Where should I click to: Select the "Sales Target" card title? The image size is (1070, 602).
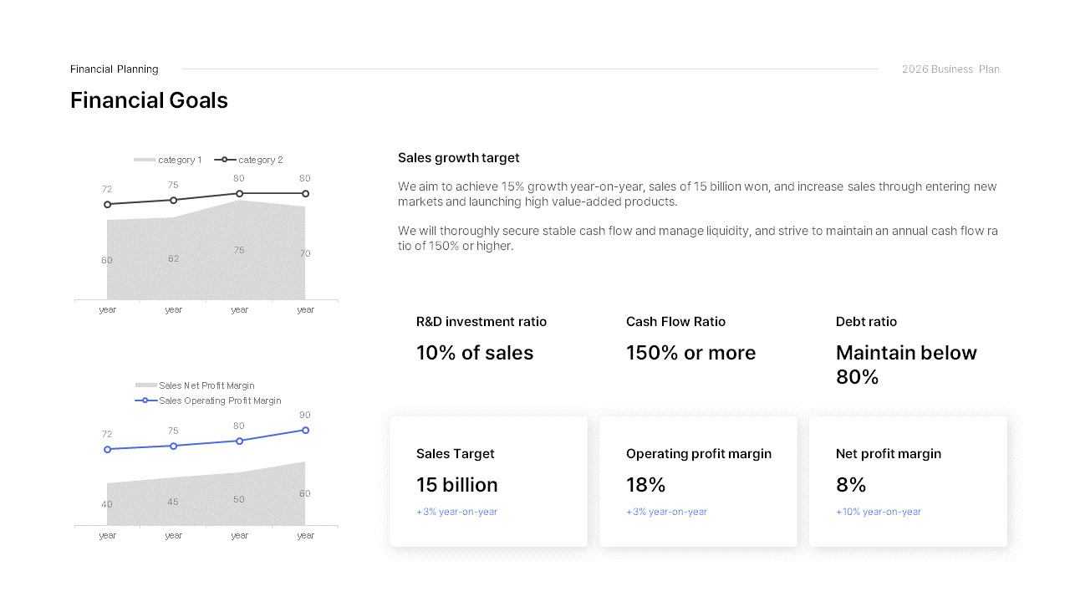[x=456, y=454]
